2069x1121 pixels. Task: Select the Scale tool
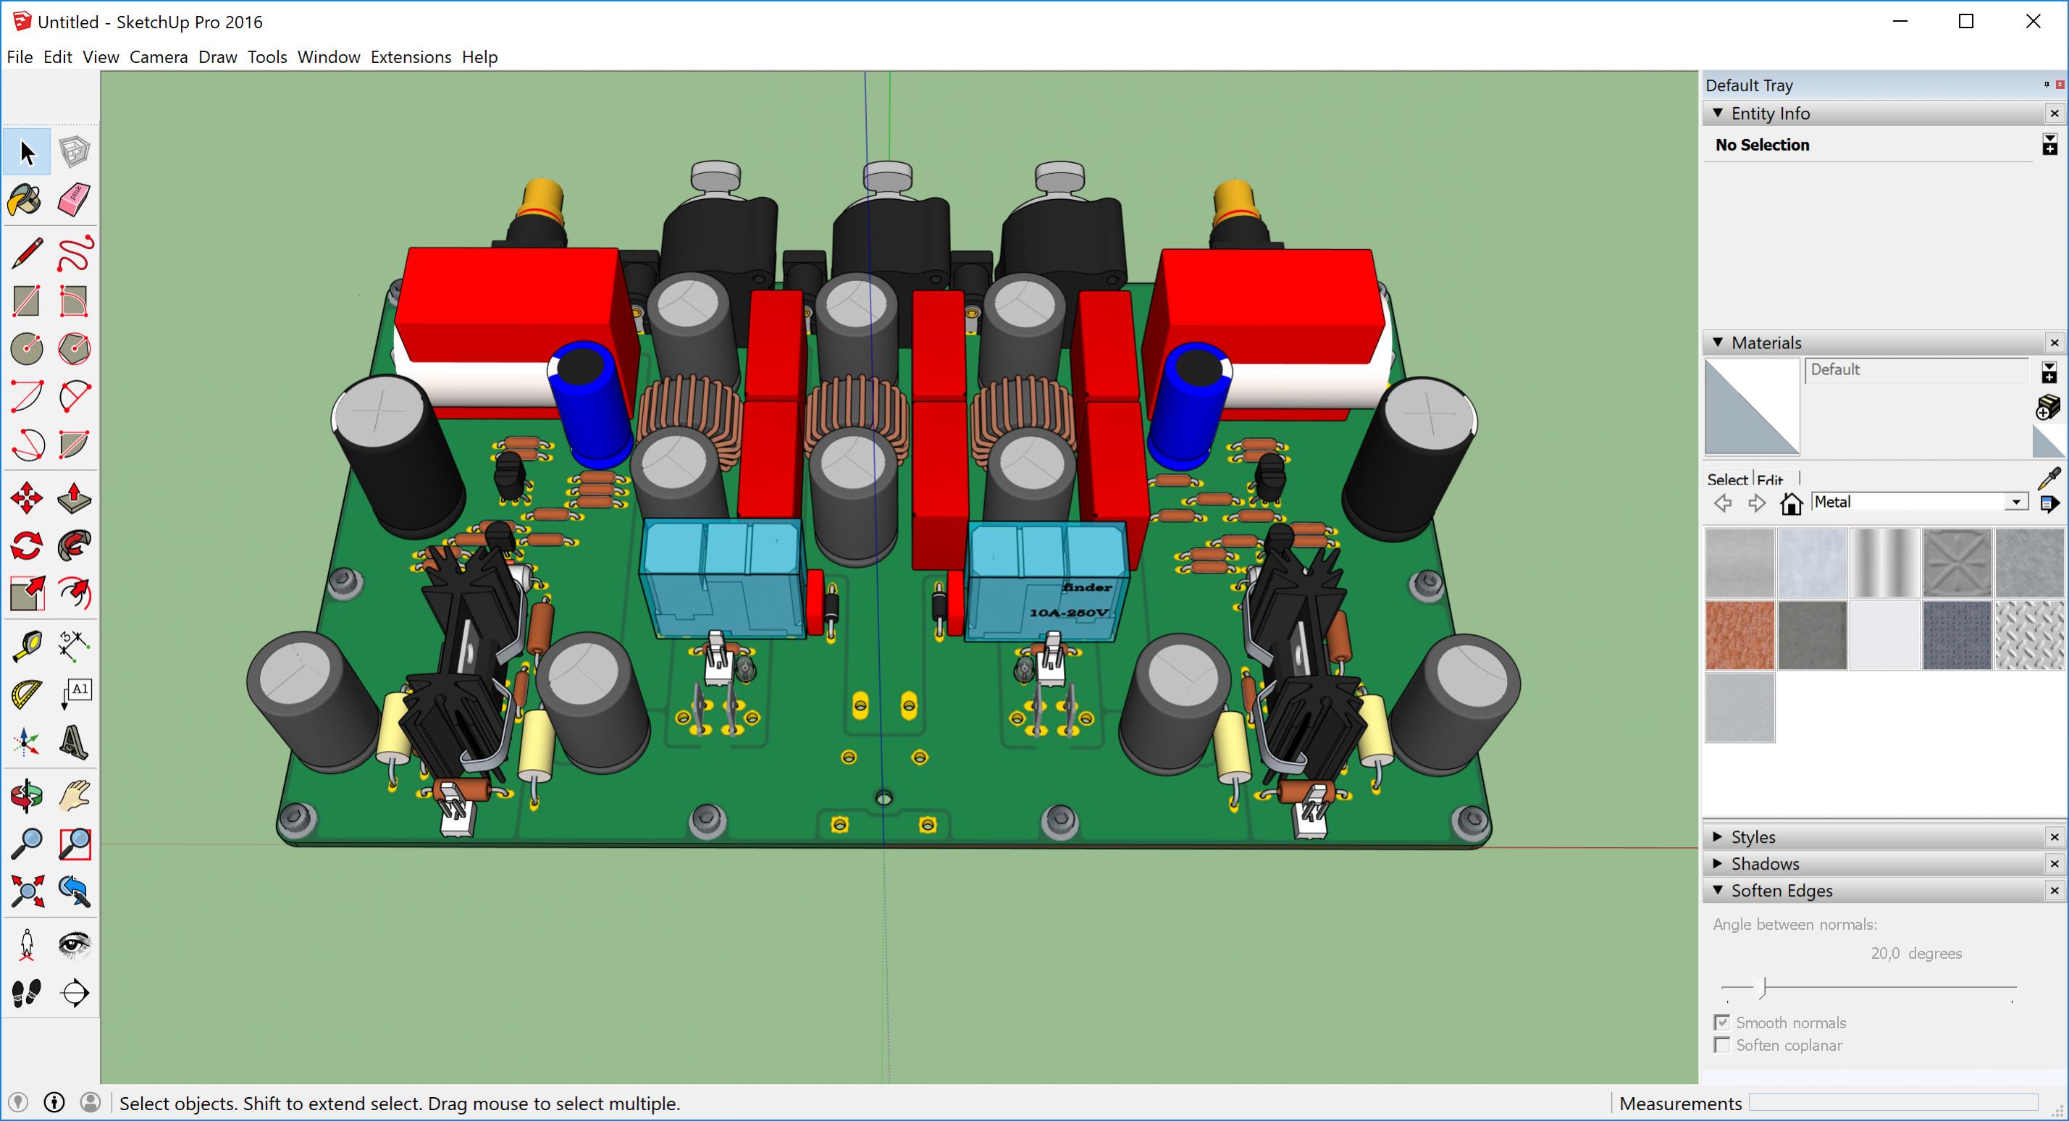[27, 593]
